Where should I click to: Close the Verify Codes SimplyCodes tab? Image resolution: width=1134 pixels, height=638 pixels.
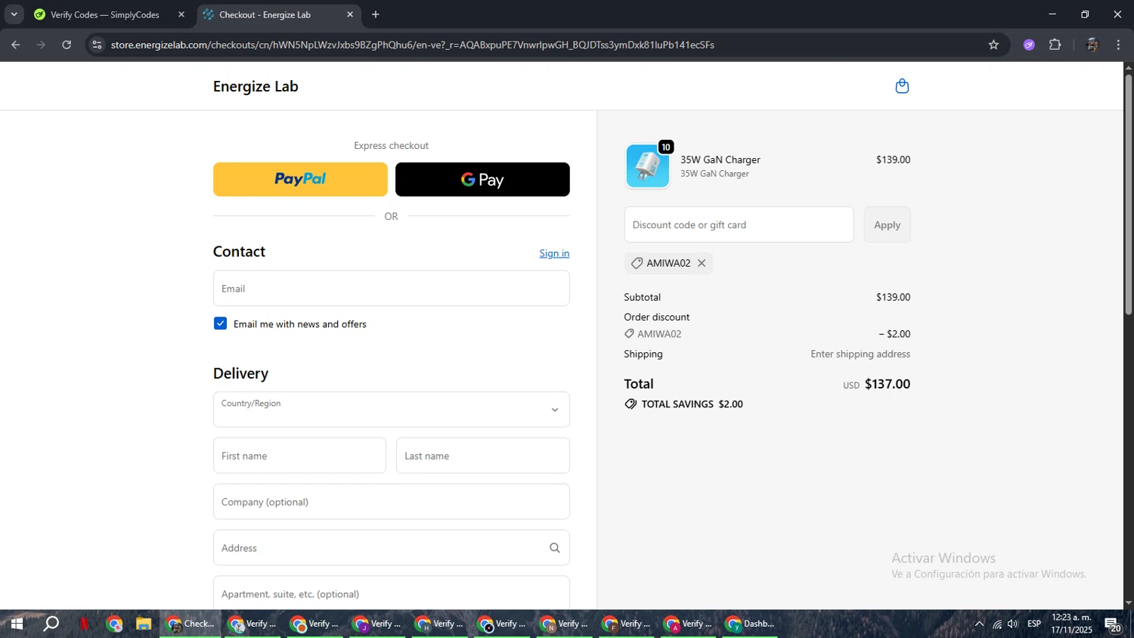(181, 14)
